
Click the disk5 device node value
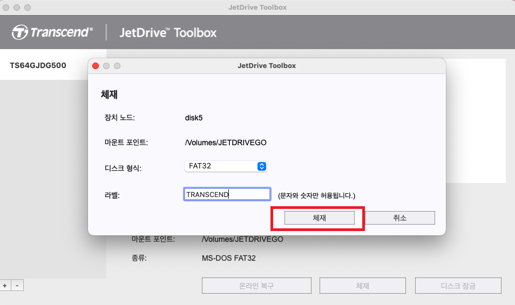[x=194, y=118]
